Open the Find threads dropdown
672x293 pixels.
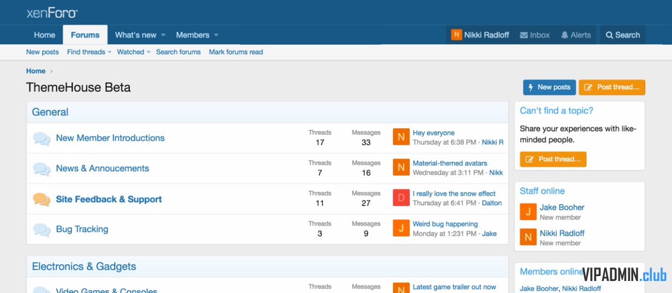tap(89, 52)
